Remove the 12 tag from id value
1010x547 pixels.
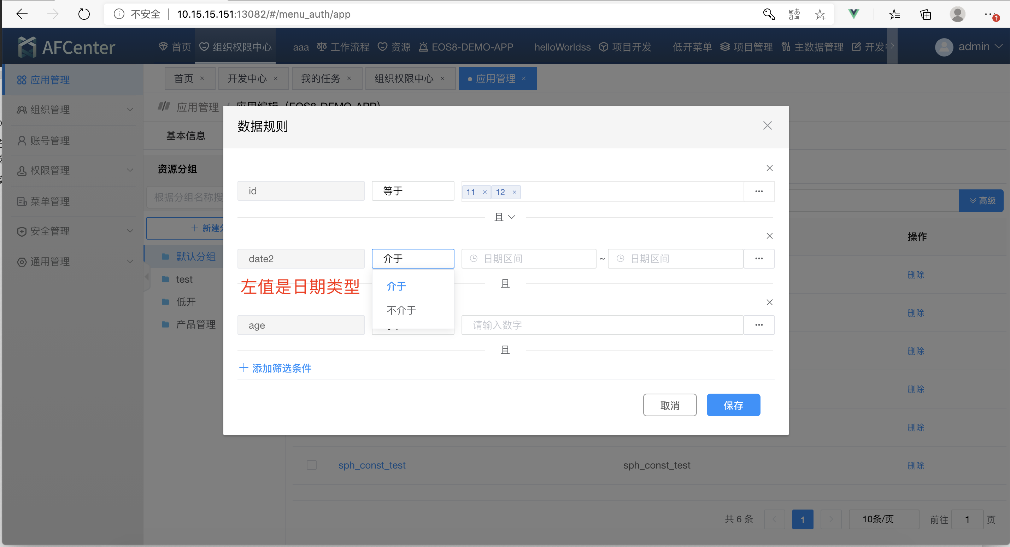[x=515, y=192]
